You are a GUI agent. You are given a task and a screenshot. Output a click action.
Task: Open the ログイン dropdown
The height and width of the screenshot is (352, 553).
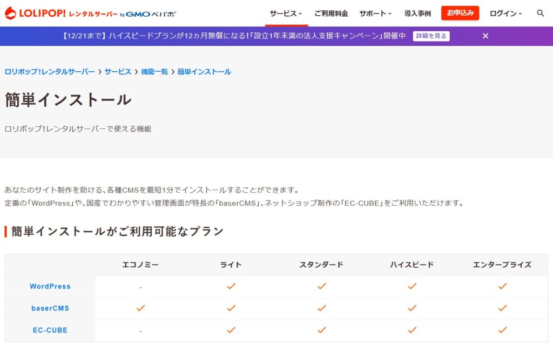505,13
